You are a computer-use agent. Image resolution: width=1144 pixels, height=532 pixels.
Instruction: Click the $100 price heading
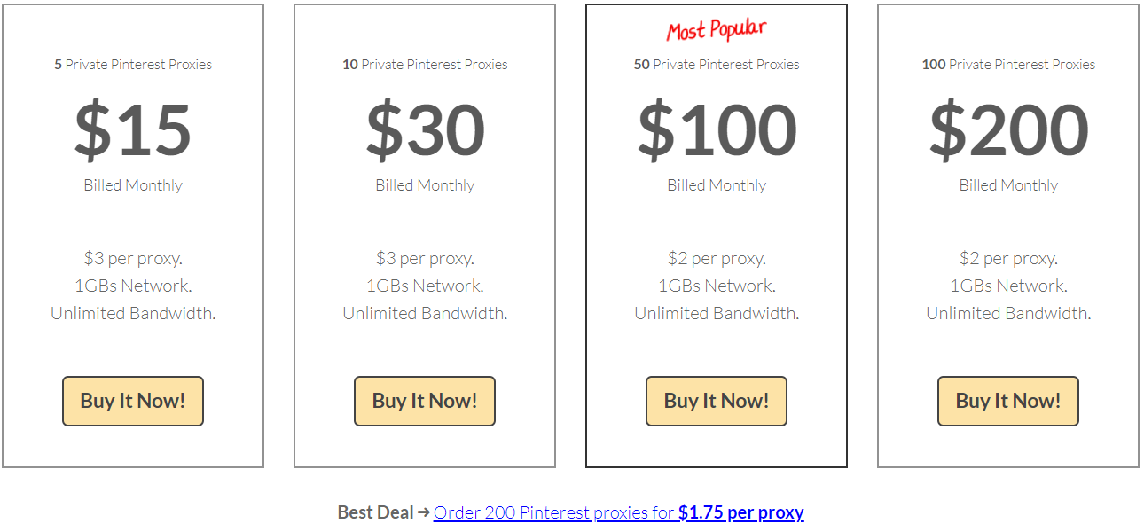[x=717, y=129]
